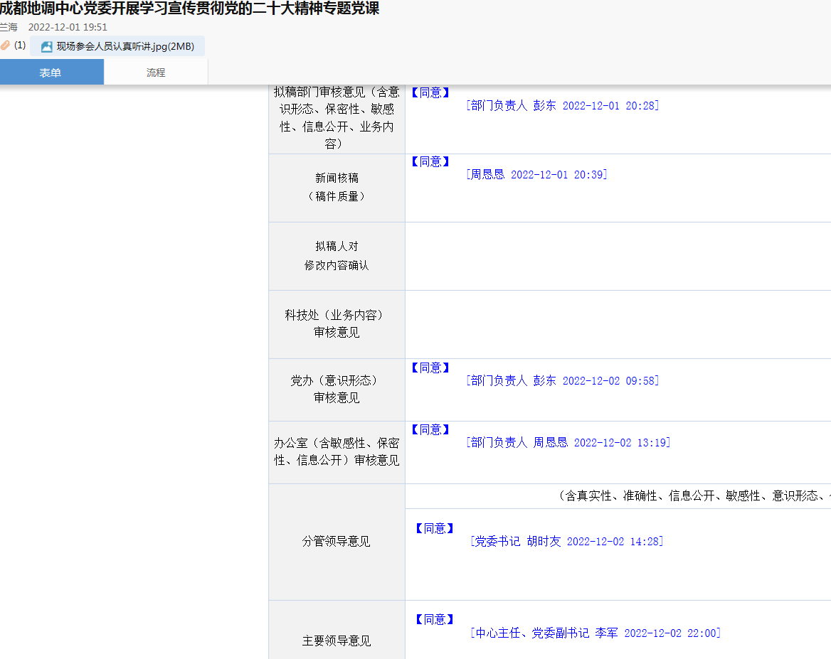Click the empty 科技处 审核意见 opinion field
The image size is (831, 659).
coord(618,324)
